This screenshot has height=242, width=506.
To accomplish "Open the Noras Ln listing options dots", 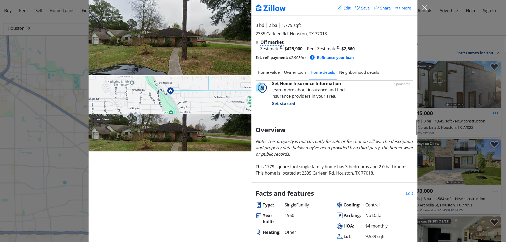I will (x=495, y=113).
